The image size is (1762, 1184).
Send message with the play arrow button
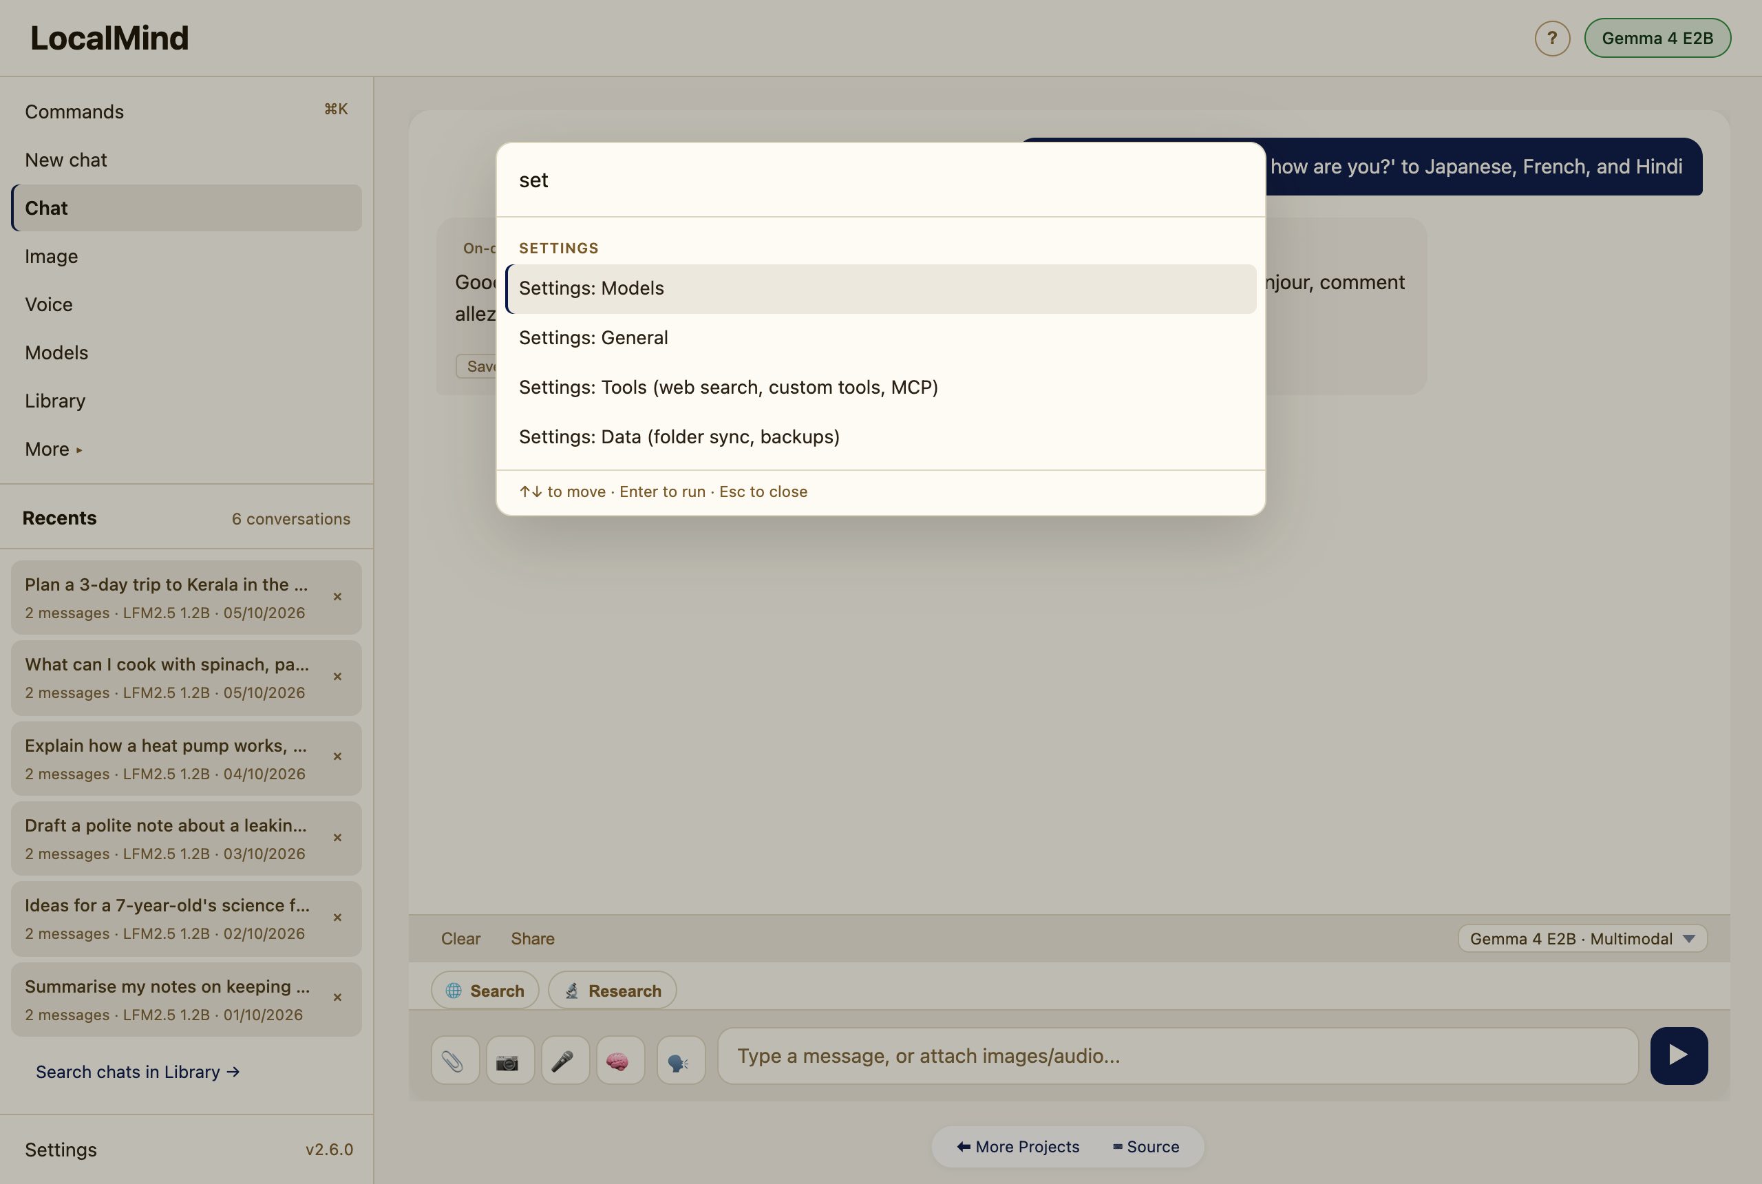[x=1678, y=1055]
